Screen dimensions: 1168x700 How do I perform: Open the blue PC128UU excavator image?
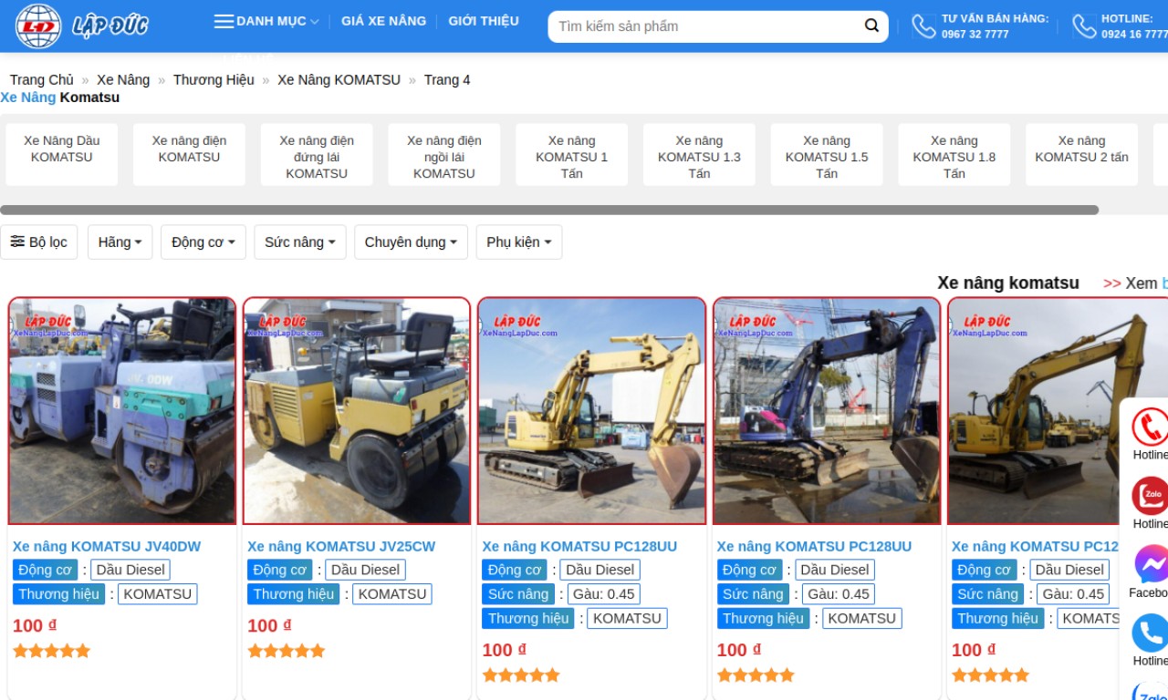827,411
